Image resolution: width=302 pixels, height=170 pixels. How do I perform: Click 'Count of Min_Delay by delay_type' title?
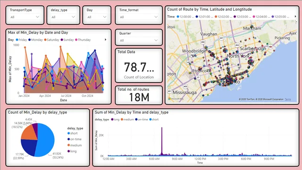(x=37, y=112)
